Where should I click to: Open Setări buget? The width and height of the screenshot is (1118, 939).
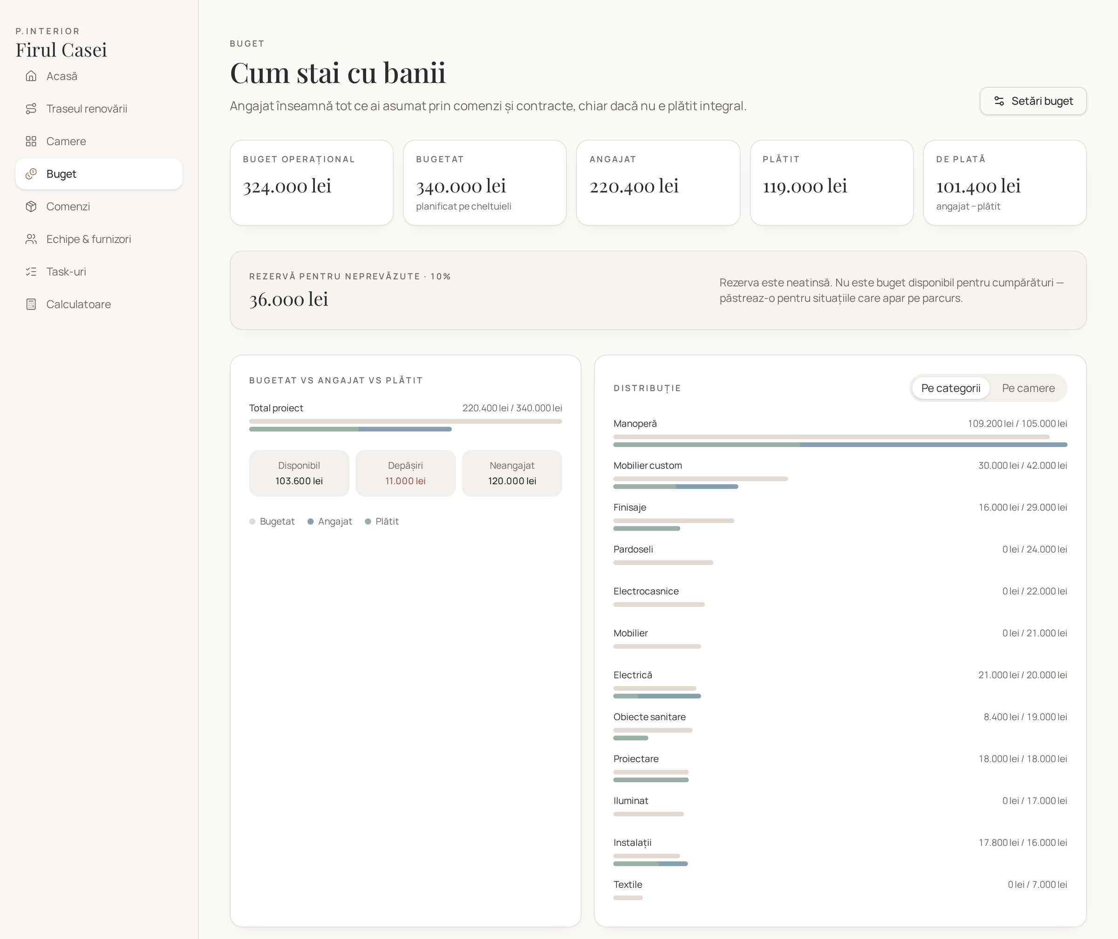[x=1033, y=101]
